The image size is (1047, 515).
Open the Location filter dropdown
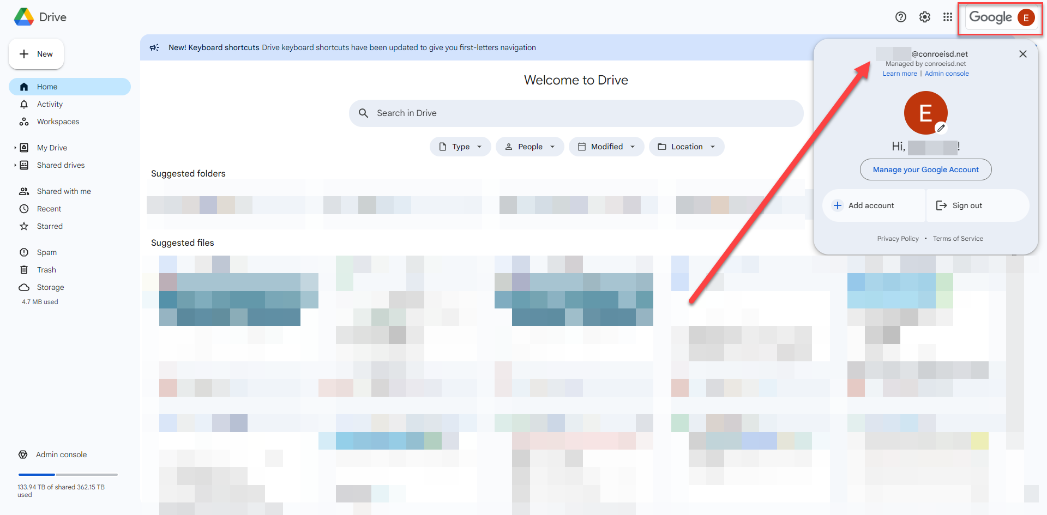pos(687,147)
